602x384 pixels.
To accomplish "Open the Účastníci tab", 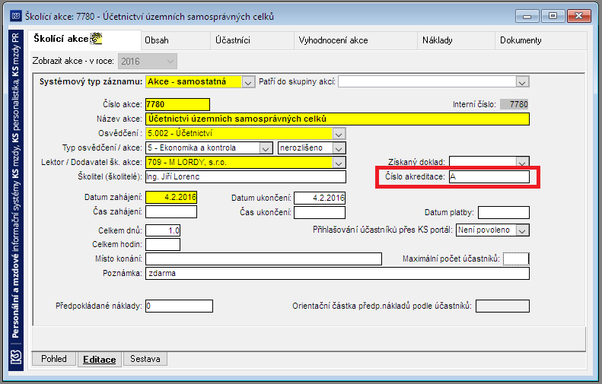I will coord(252,40).
